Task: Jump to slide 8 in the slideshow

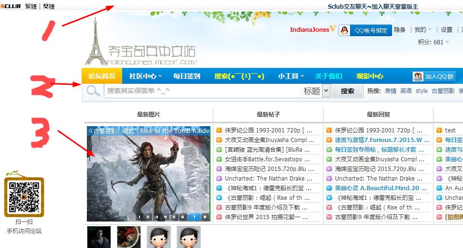Action: [205, 217]
